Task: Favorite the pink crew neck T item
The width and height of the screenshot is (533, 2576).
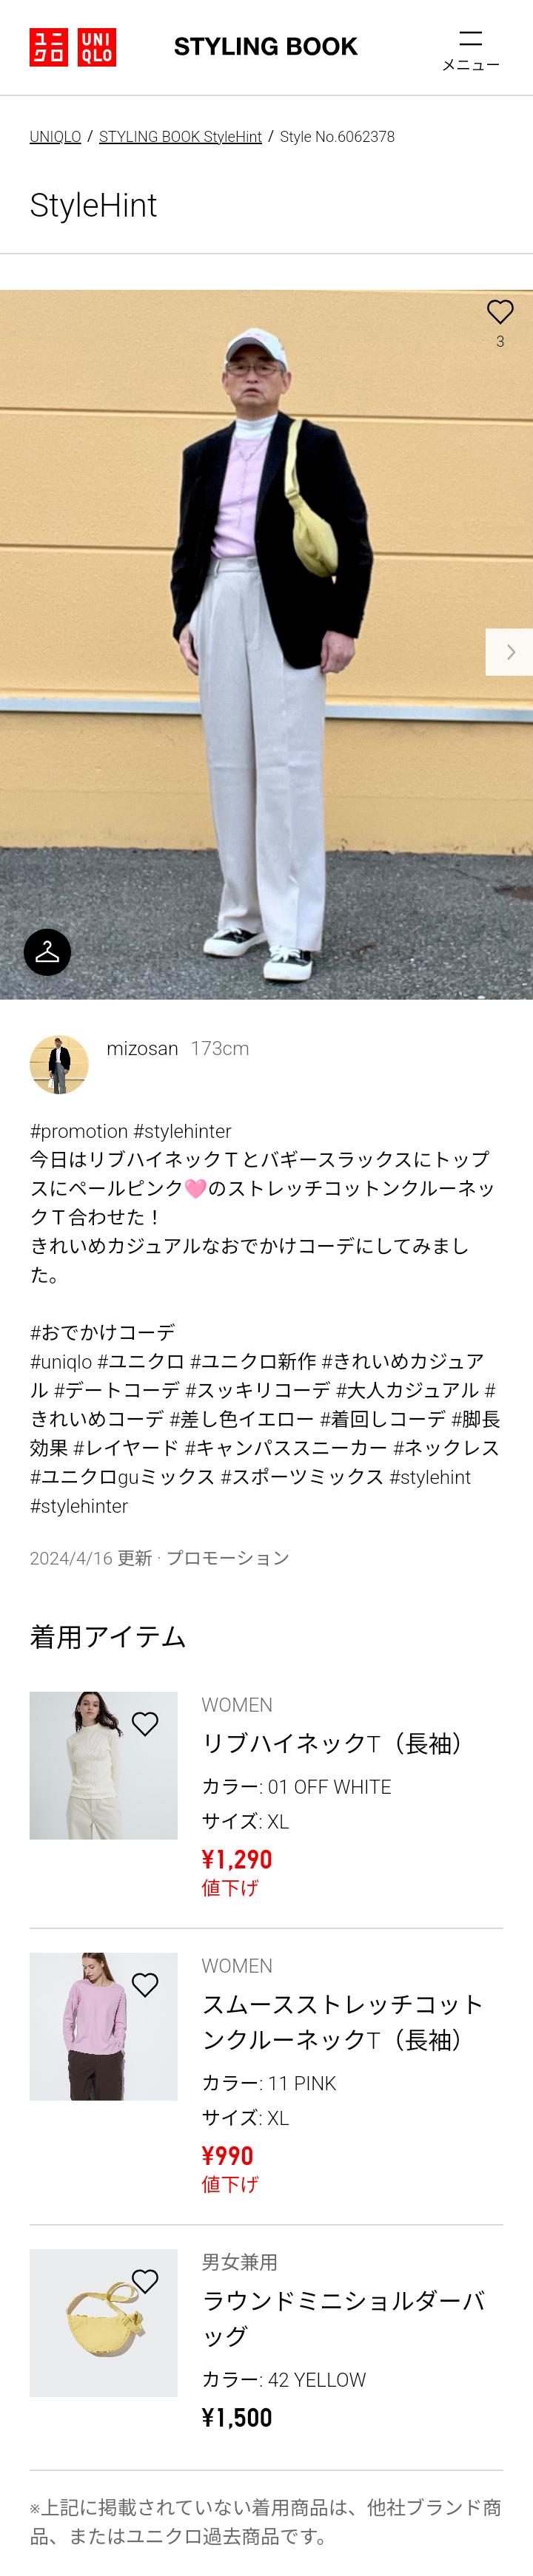Action: pos(145,1984)
